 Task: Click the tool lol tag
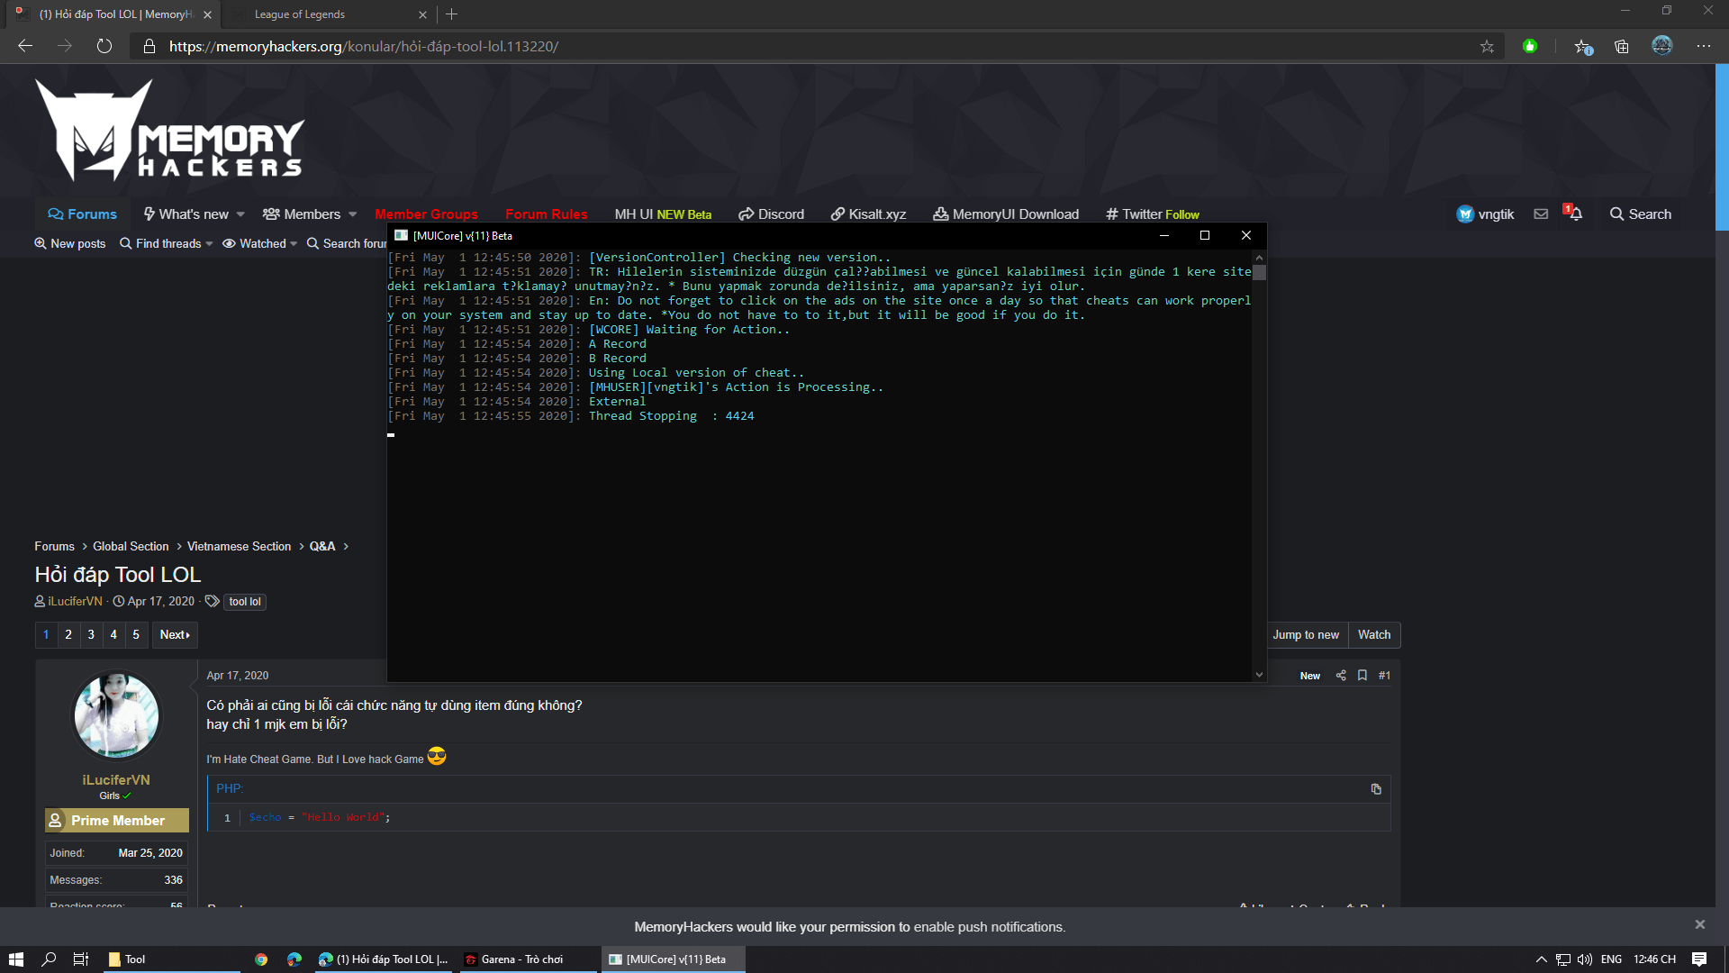(x=245, y=602)
